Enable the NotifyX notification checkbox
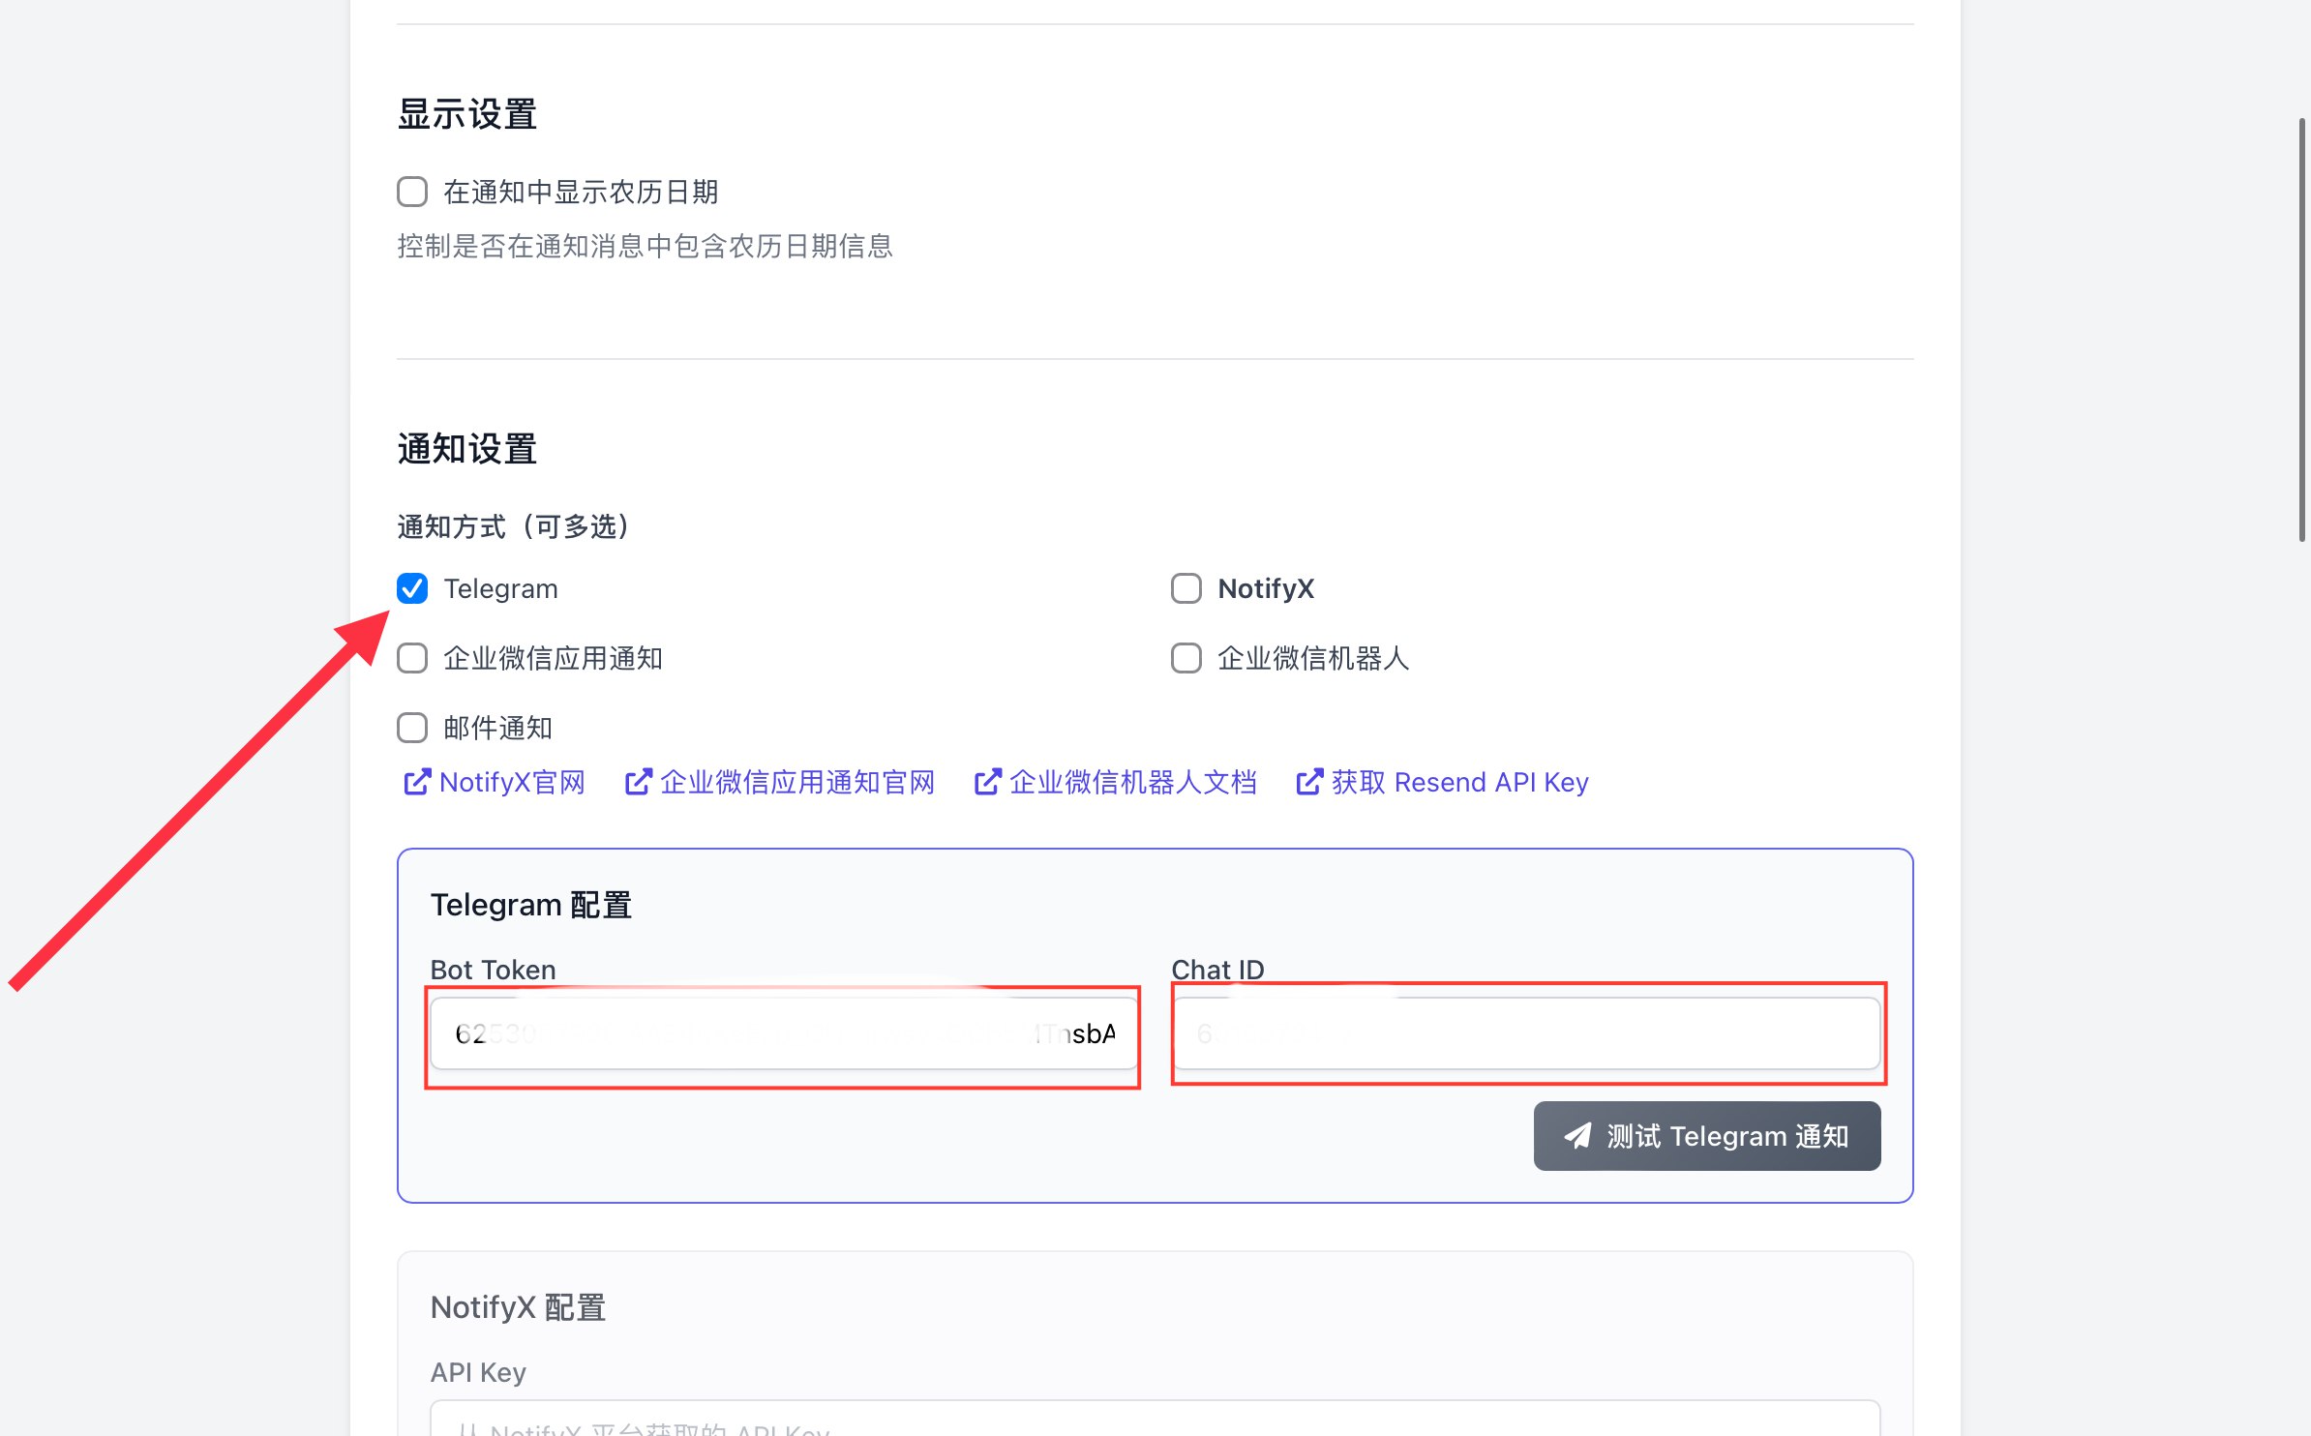 (1186, 588)
